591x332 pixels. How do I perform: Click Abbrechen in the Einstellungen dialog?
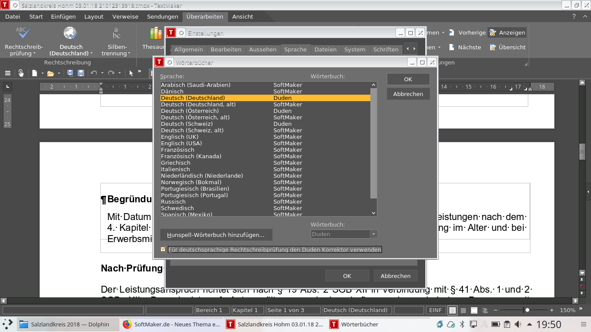pos(395,276)
